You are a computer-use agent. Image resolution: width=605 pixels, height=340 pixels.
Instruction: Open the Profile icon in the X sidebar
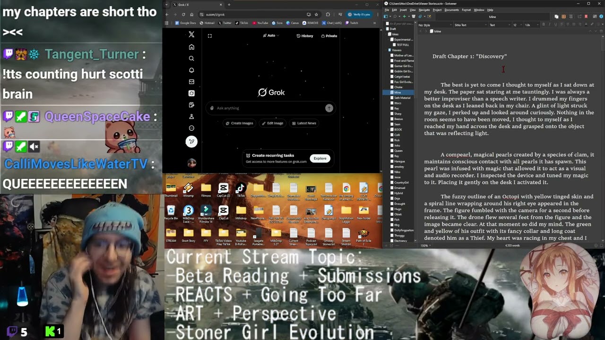[x=191, y=116]
